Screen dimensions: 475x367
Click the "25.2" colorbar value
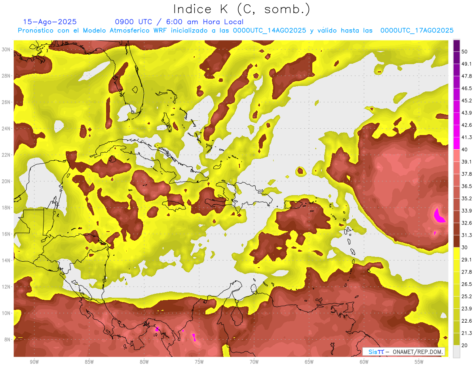466,296
